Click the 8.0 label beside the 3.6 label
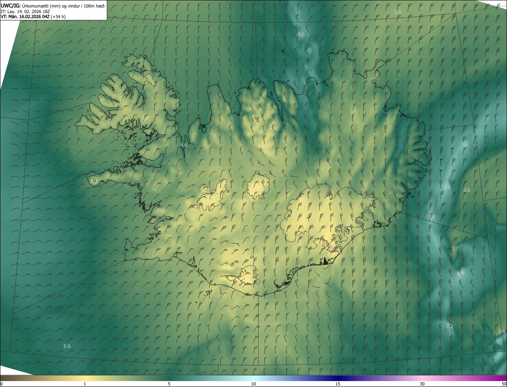Screen dimensions: 507x387 point(447,188)
